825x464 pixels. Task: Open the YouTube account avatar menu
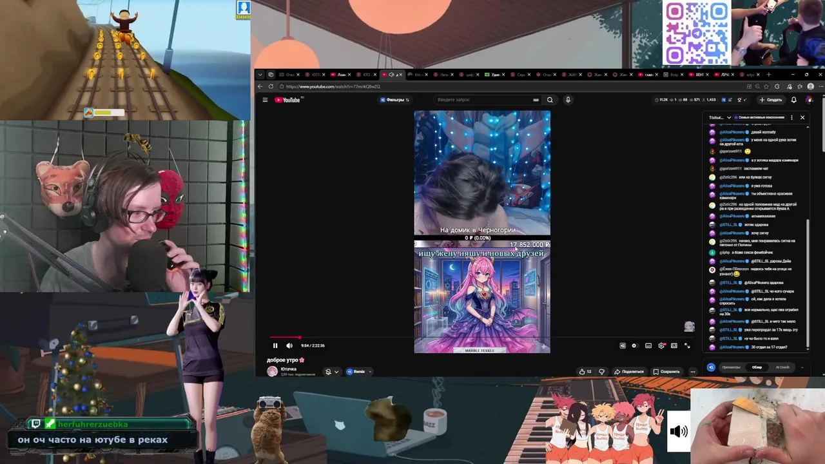(810, 100)
